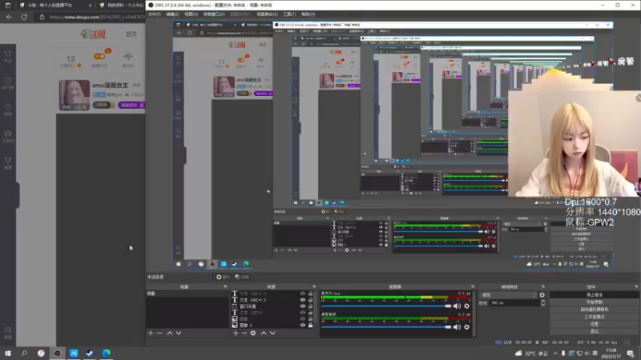Toggle visibility of 图像 2 source
Image resolution: width=641 pixels, height=360 pixels.
coord(303,326)
